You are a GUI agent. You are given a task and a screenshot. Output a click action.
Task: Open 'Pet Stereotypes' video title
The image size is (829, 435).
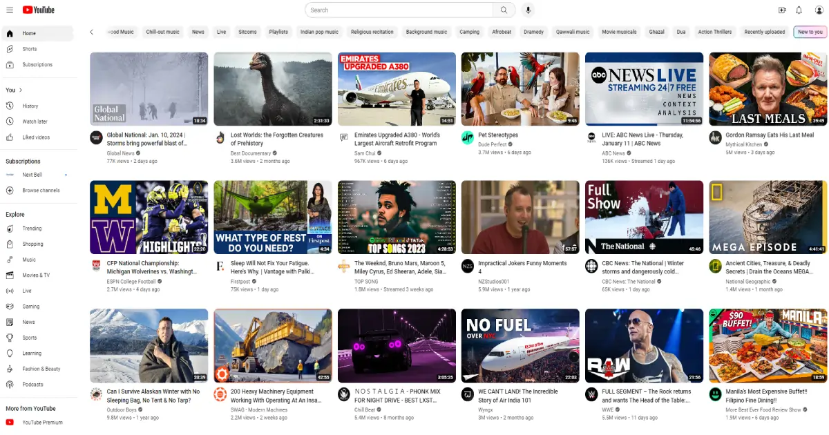click(x=498, y=135)
